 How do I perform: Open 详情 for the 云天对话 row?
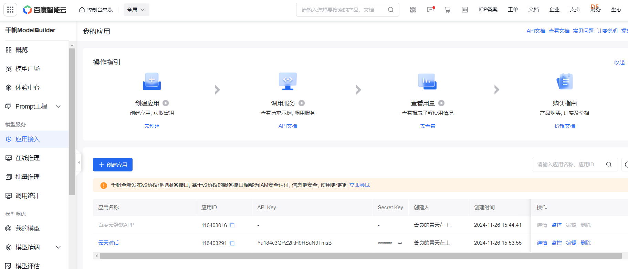[x=542, y=243]
